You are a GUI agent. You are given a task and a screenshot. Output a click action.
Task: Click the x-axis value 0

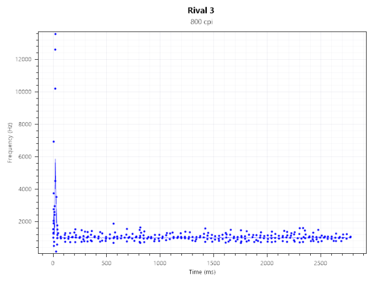tap(53, 263)
